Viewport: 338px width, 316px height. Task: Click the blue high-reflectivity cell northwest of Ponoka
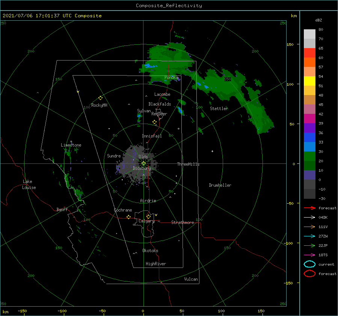pyautogui.click(x=149, y=66)
